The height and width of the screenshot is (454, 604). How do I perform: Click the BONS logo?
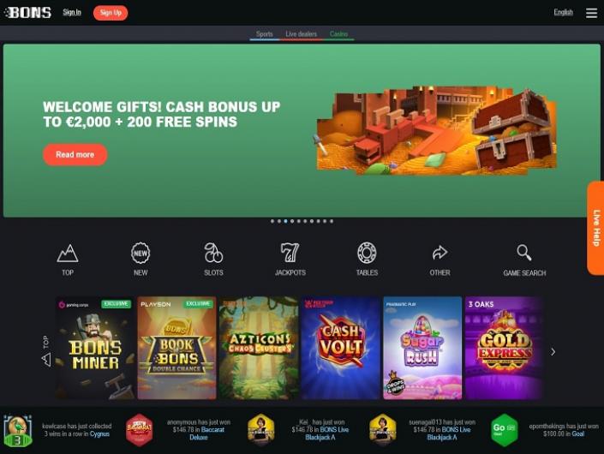(x=27, y=12)
